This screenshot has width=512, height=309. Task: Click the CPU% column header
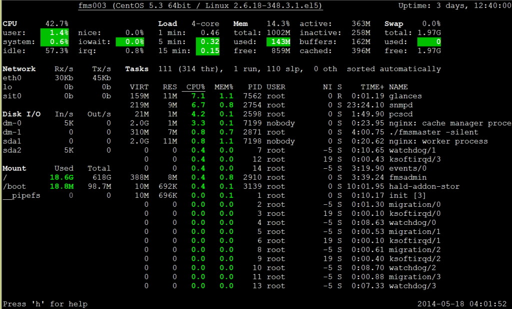pyautogui.click(x=195, y=87)
